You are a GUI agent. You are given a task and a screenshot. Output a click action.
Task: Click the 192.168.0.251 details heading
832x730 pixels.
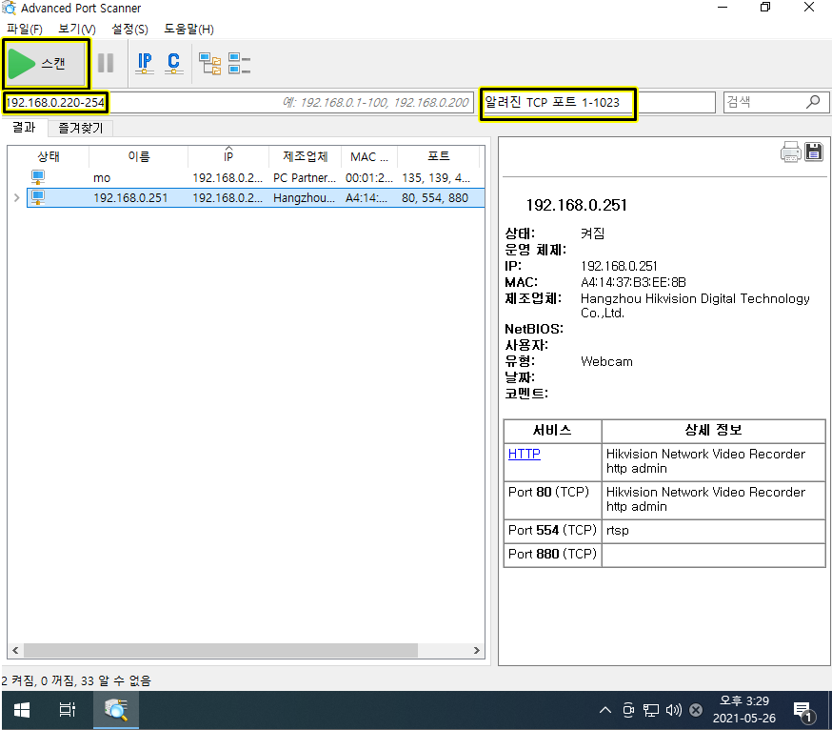point(576,205)
